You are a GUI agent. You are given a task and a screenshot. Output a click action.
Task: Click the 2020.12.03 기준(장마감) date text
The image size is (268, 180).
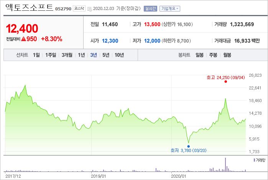pyautogui.click(x=117, y=8)
